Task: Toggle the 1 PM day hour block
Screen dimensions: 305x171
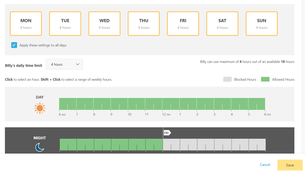Action: (188, 104)
